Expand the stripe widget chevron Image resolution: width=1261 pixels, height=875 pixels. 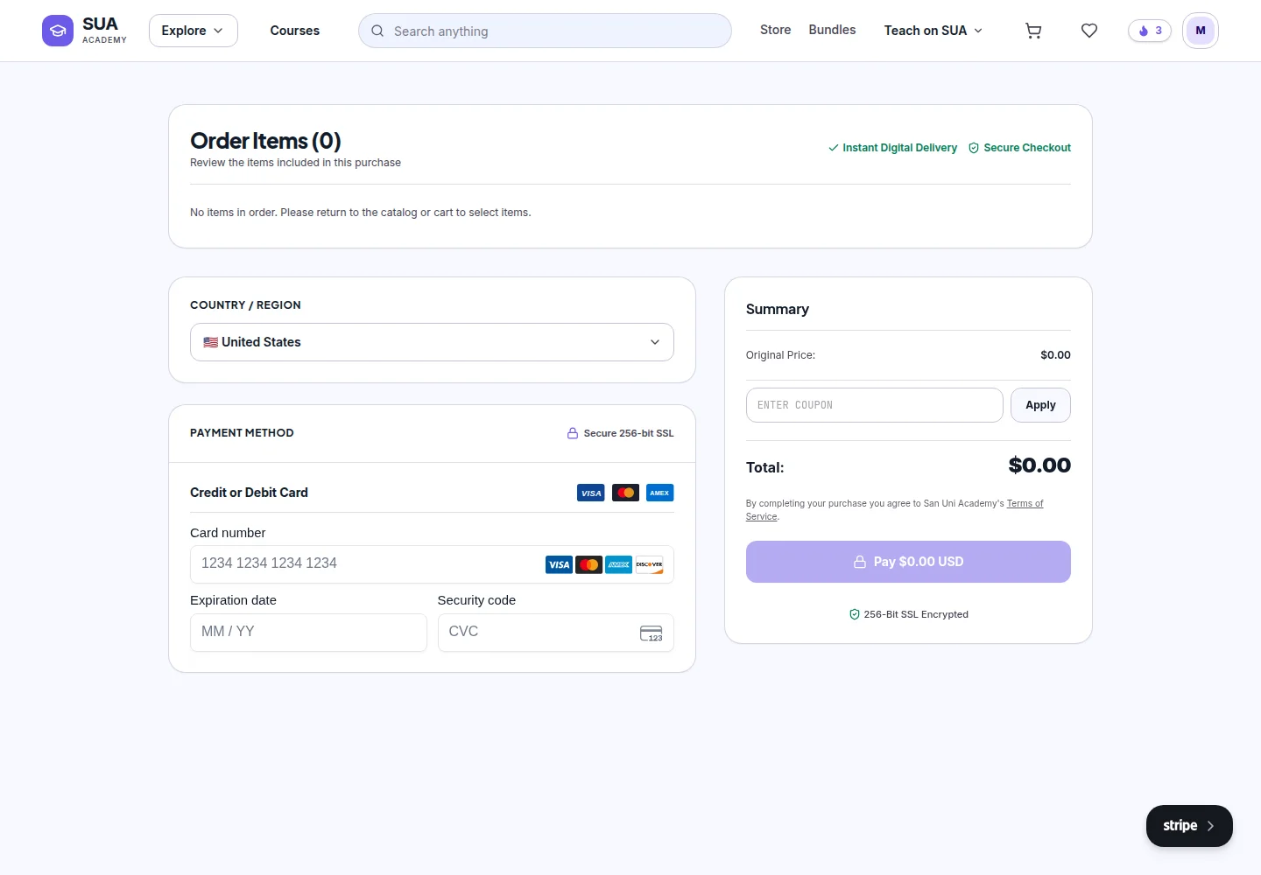click(1211, 826)
